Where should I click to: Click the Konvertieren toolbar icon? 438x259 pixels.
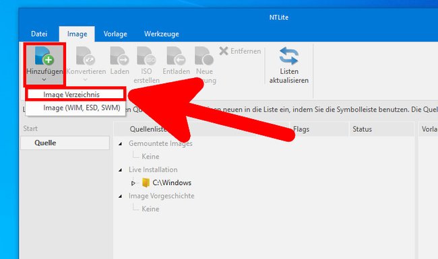(86, 56)
